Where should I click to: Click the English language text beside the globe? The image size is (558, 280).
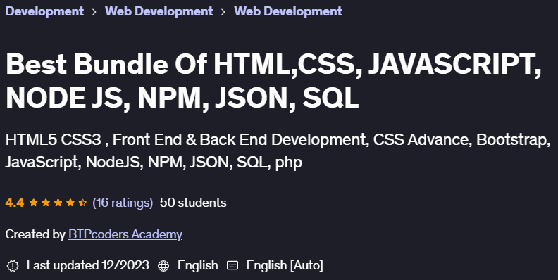point(197,266)
